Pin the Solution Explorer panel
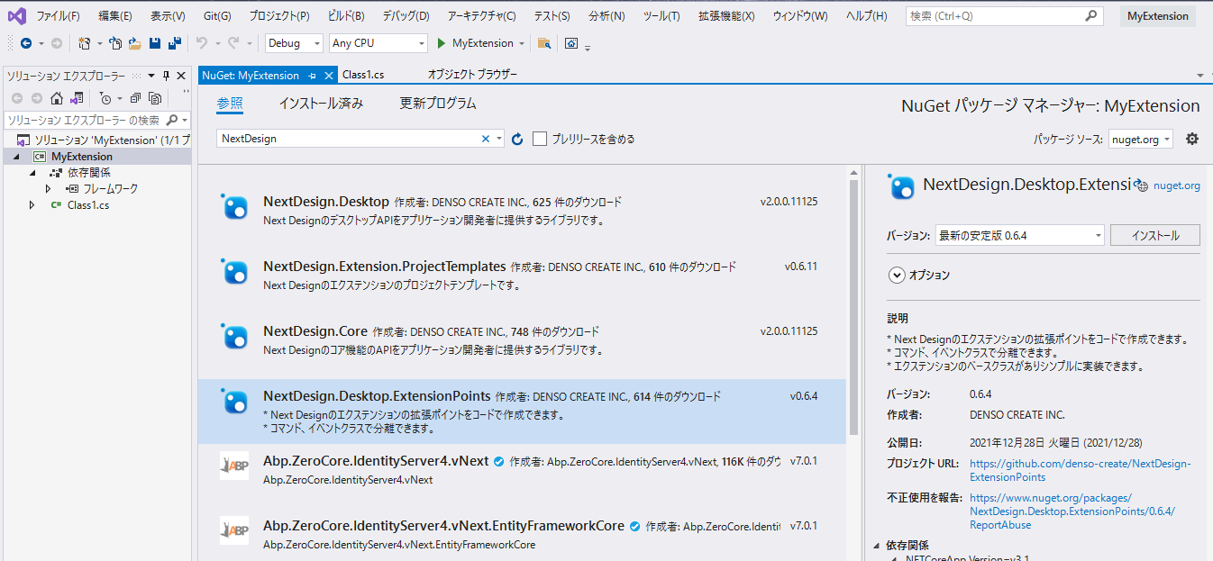Viewport: 1213px width, 561px height. (x=166, y=77)
